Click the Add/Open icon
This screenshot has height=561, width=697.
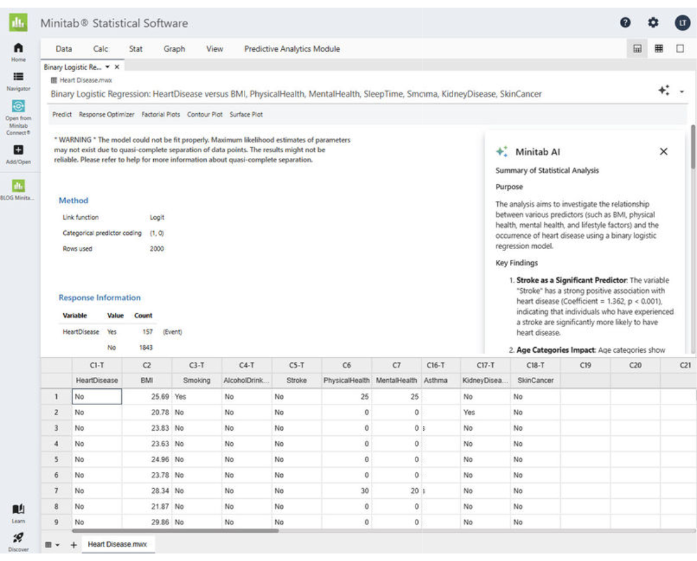click(x=19, y=150)
